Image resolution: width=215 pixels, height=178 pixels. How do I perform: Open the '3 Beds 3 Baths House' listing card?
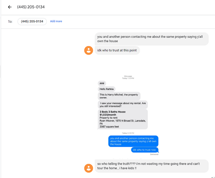(123, 119)
